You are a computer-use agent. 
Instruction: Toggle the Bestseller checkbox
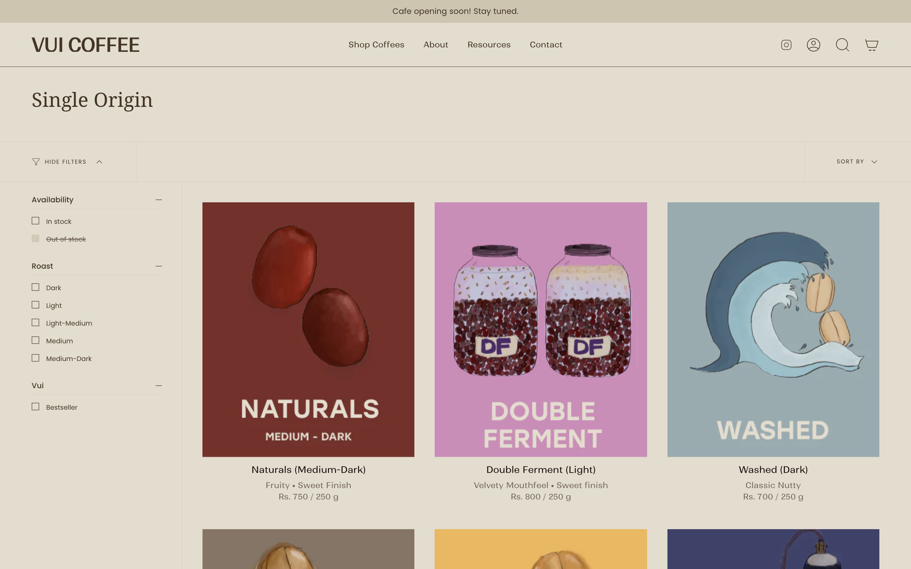pos(35,407)
